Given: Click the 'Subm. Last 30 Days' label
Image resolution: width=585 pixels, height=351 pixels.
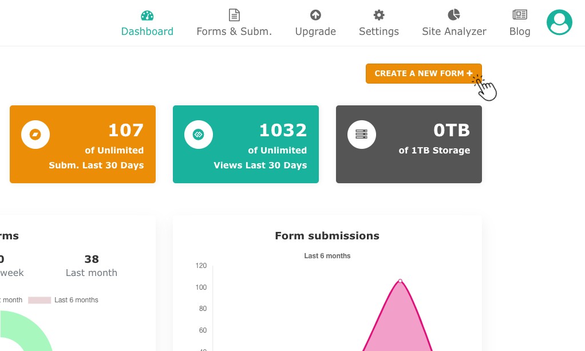Looking at the screenshot, I should 96,165.
